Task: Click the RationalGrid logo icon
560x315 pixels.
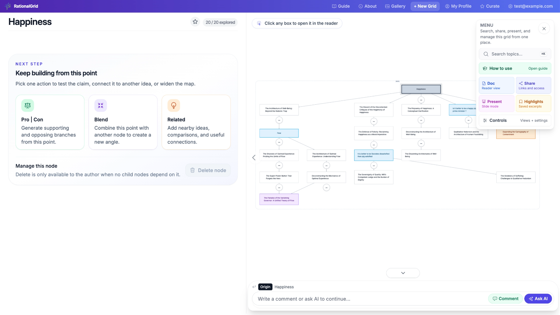Action: 8,6
